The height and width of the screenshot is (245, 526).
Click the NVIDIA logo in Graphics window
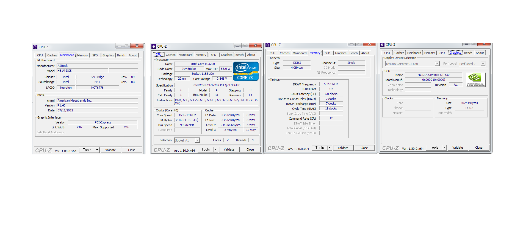pos(476,80)
